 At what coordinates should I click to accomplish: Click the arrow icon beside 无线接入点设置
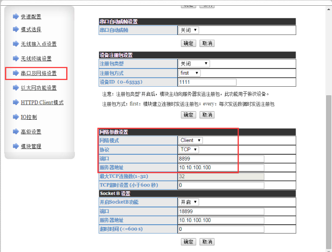point(16,44)
